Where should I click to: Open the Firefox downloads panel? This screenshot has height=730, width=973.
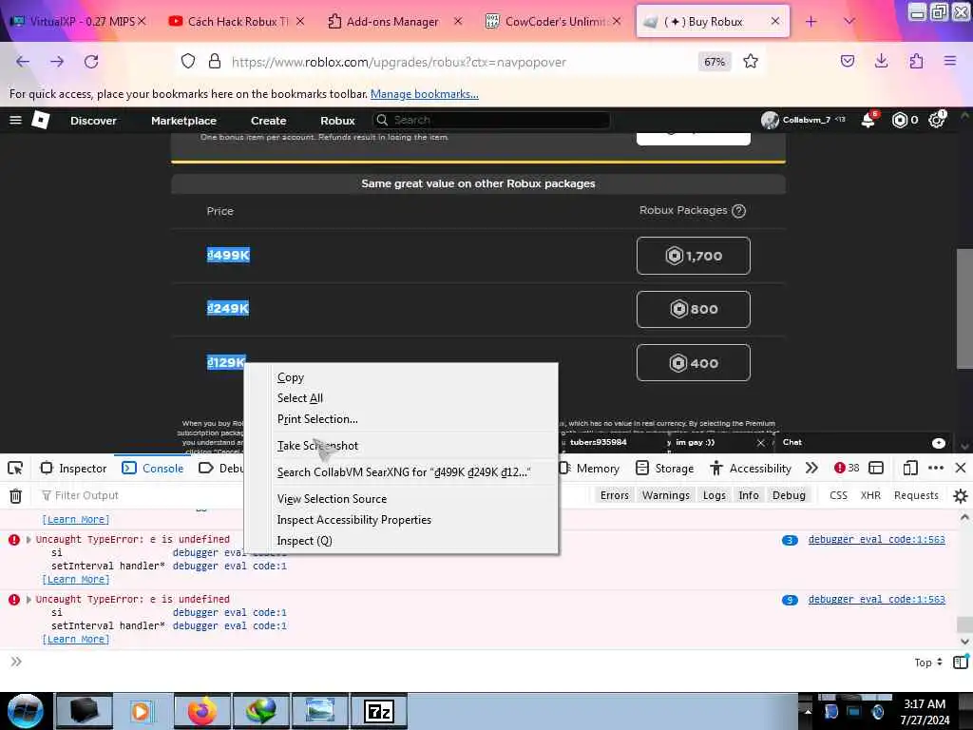(x=881, y=61)
